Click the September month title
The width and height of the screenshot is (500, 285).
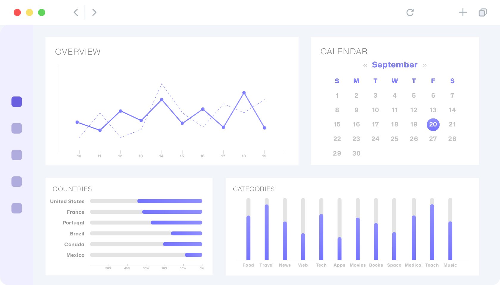click(x=395, y=65)
